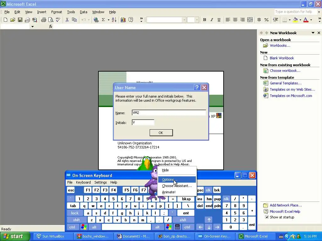322x241 pixels.
Task: Launch the Chart Wizard icon
Action: 123,20
